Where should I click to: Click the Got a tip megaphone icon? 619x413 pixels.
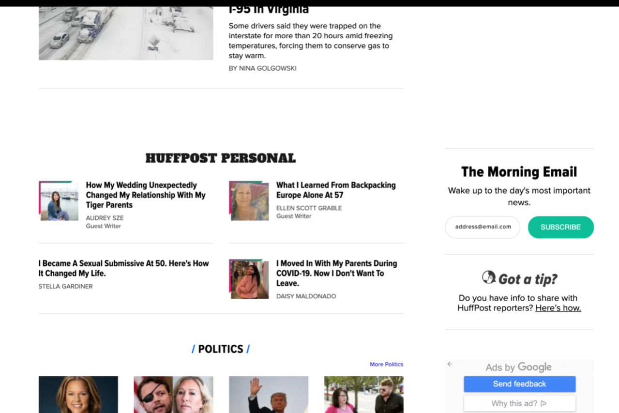click(489, 277)
